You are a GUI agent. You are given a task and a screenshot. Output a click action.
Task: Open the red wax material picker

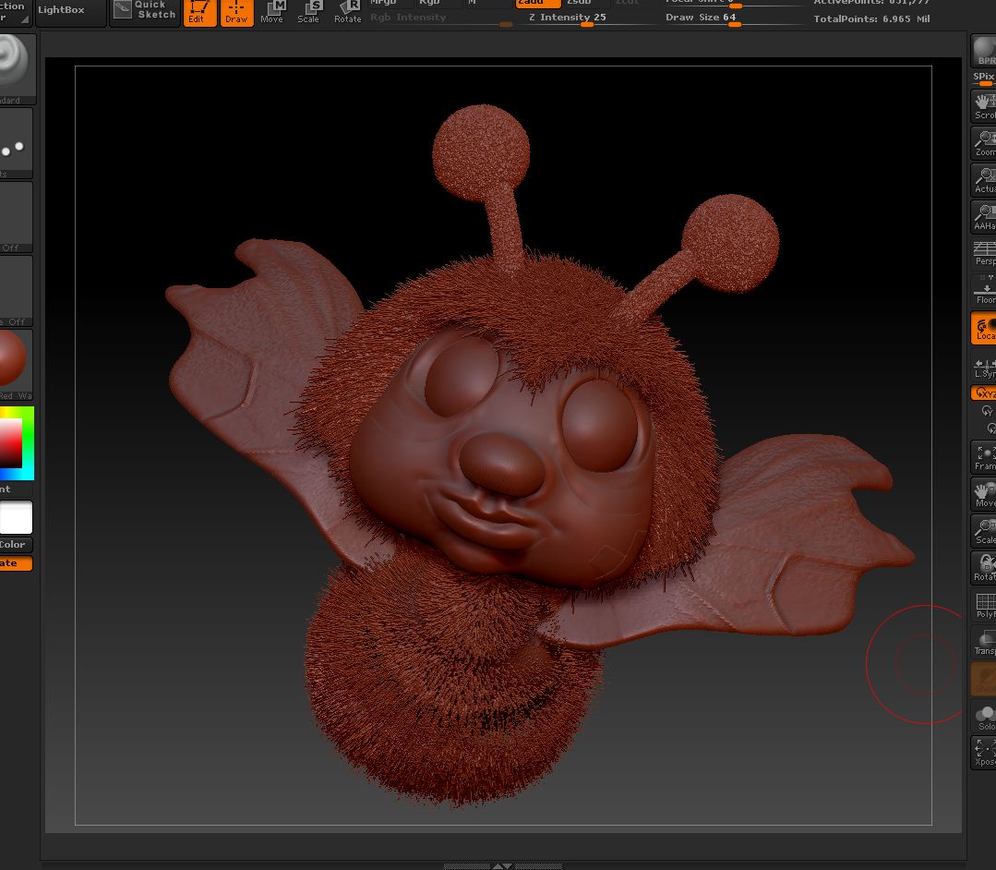[x=15, y=362]
